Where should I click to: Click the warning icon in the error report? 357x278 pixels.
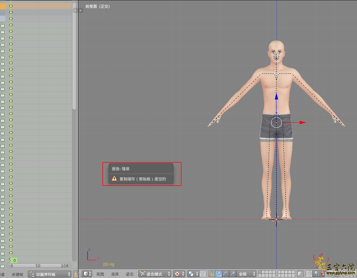coord(114,179)
